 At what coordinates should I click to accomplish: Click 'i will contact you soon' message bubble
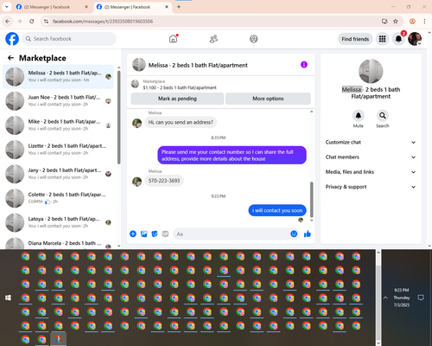277,210
